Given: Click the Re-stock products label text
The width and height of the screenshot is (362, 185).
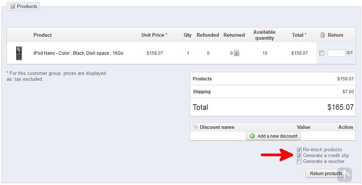Looking at the screenshot, I should (323, 149).
